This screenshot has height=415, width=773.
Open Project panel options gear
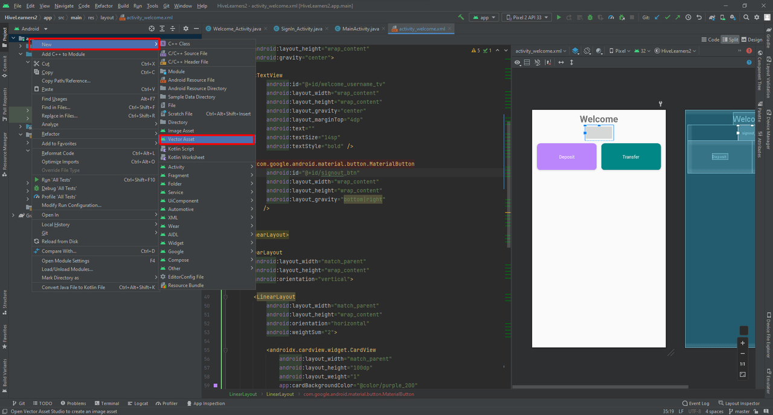[186, 28]
